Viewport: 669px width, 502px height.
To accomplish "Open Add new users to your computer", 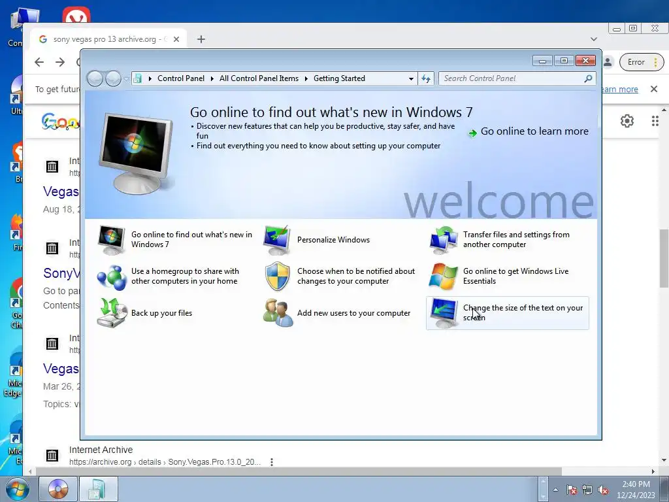I will 353,313.
